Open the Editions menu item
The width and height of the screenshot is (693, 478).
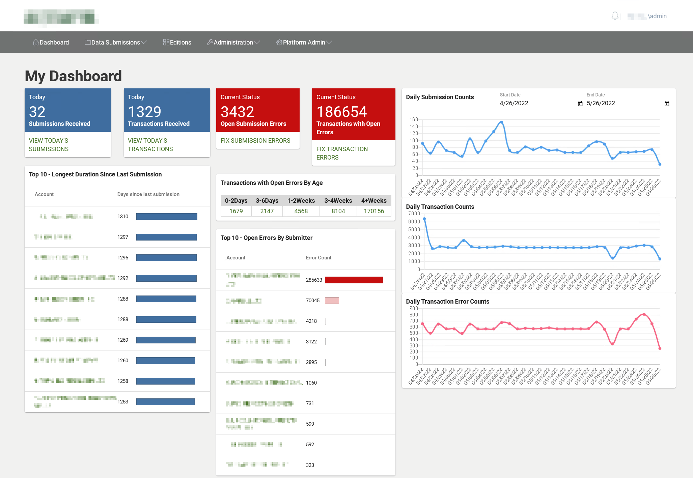click(x=180, y=42)
